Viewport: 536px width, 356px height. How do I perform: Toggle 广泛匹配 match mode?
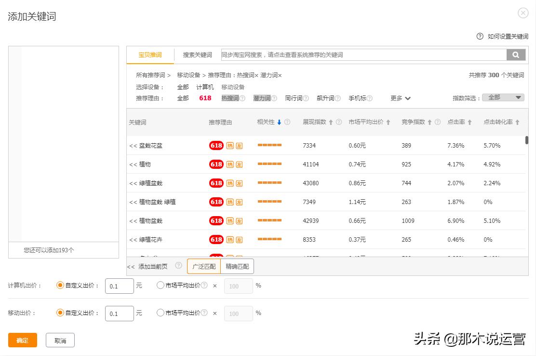204,266
